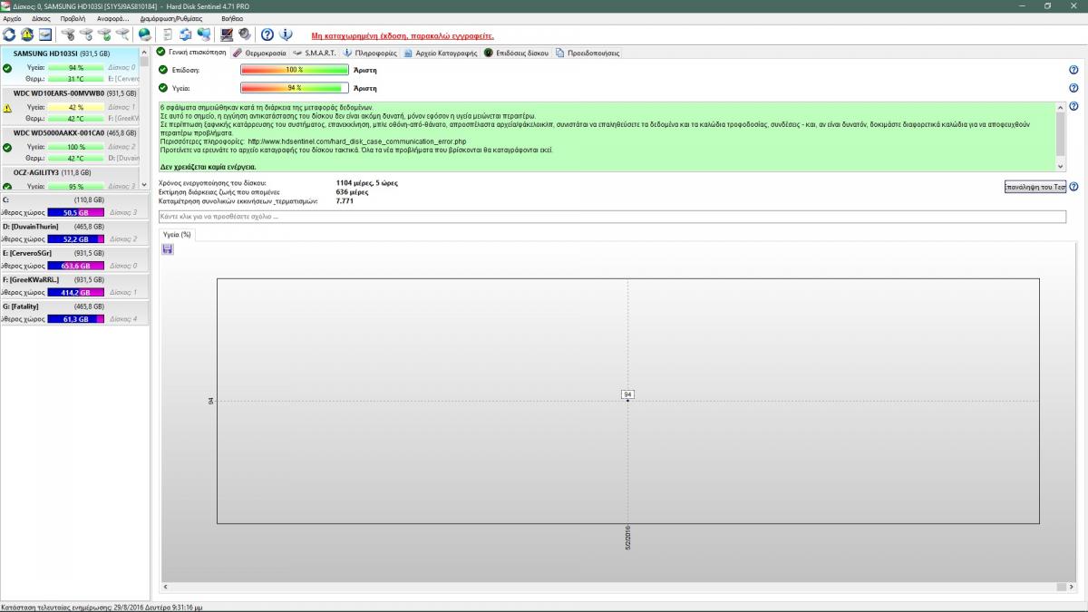
Task: Click the fourth disk test toolbar icon
Action: tap(122, 34)
